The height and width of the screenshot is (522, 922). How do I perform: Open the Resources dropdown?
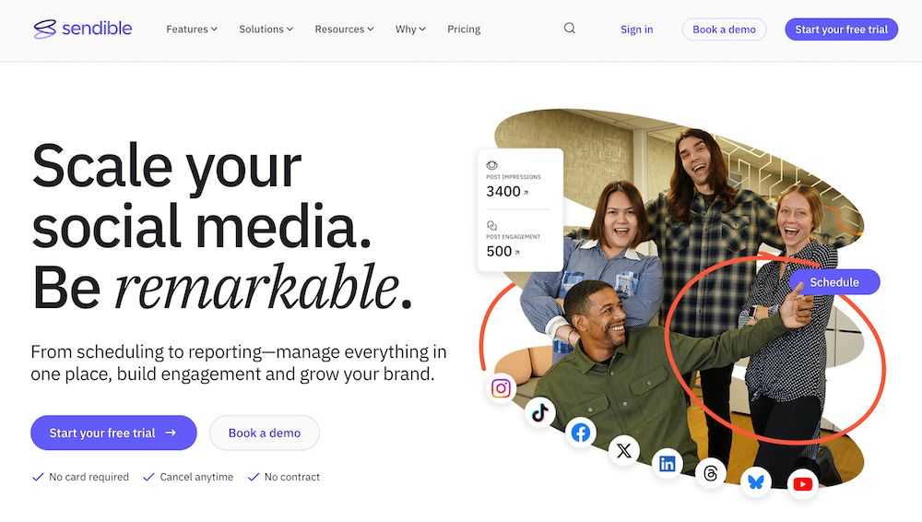point(344,29)
